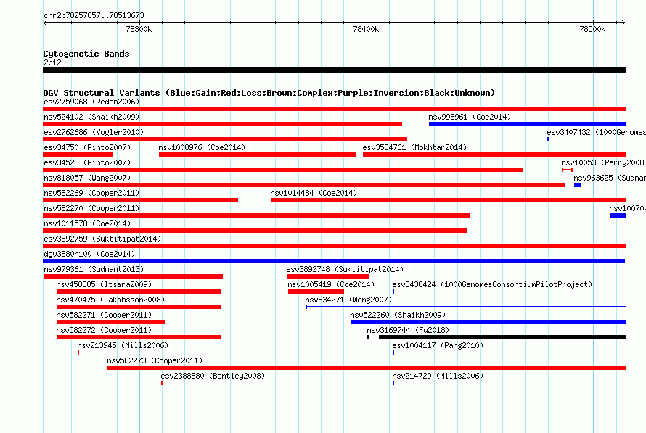
Task: Select the esv3584761 (Mokhtar2014) label
Action: pyautogui.click(x=414, y=147)
